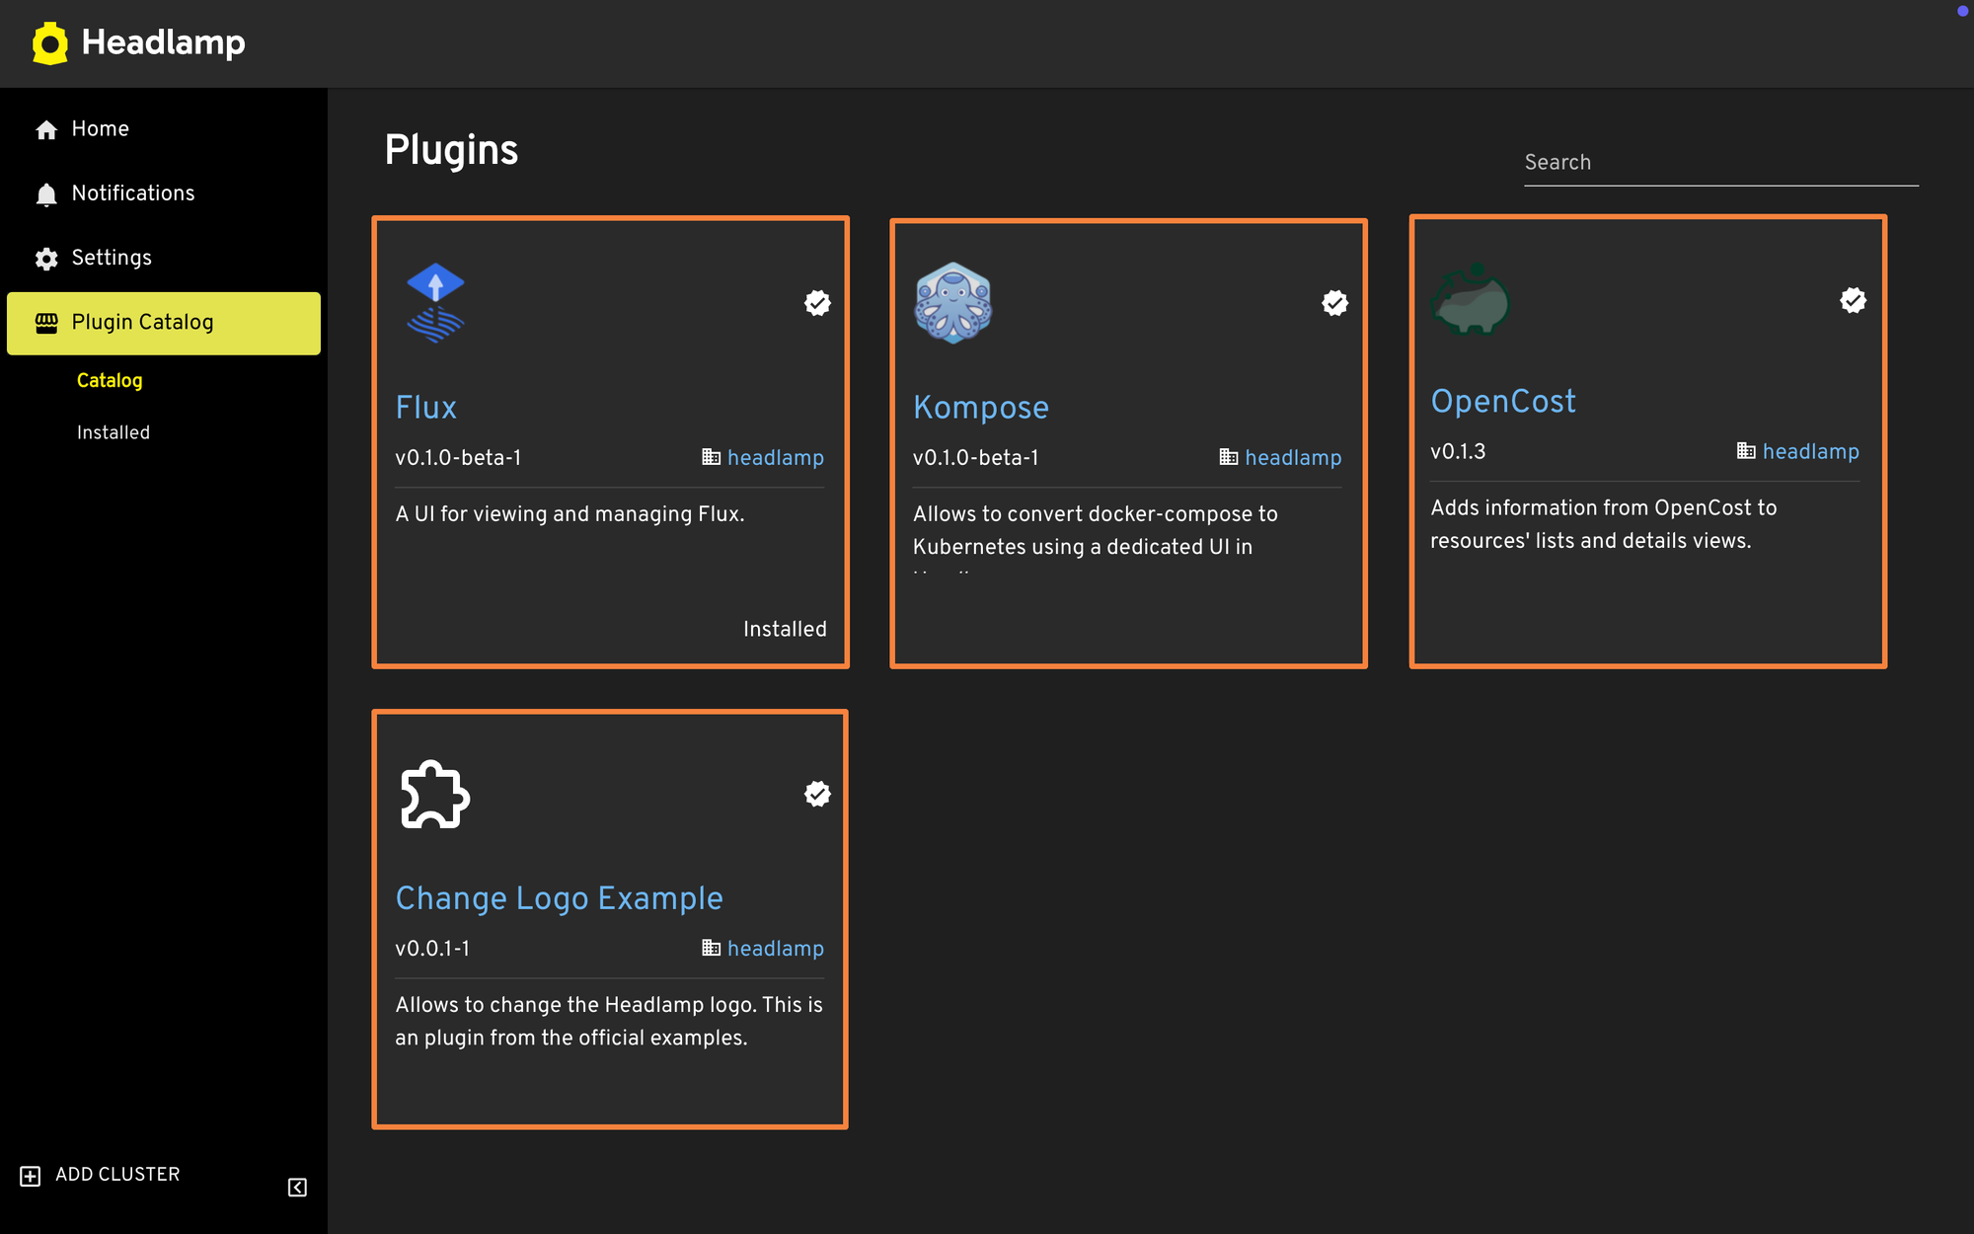This screenshot has width=1974, height=1234.
Task: Click the organization icon on Flux card
Action: pos(711,457)
